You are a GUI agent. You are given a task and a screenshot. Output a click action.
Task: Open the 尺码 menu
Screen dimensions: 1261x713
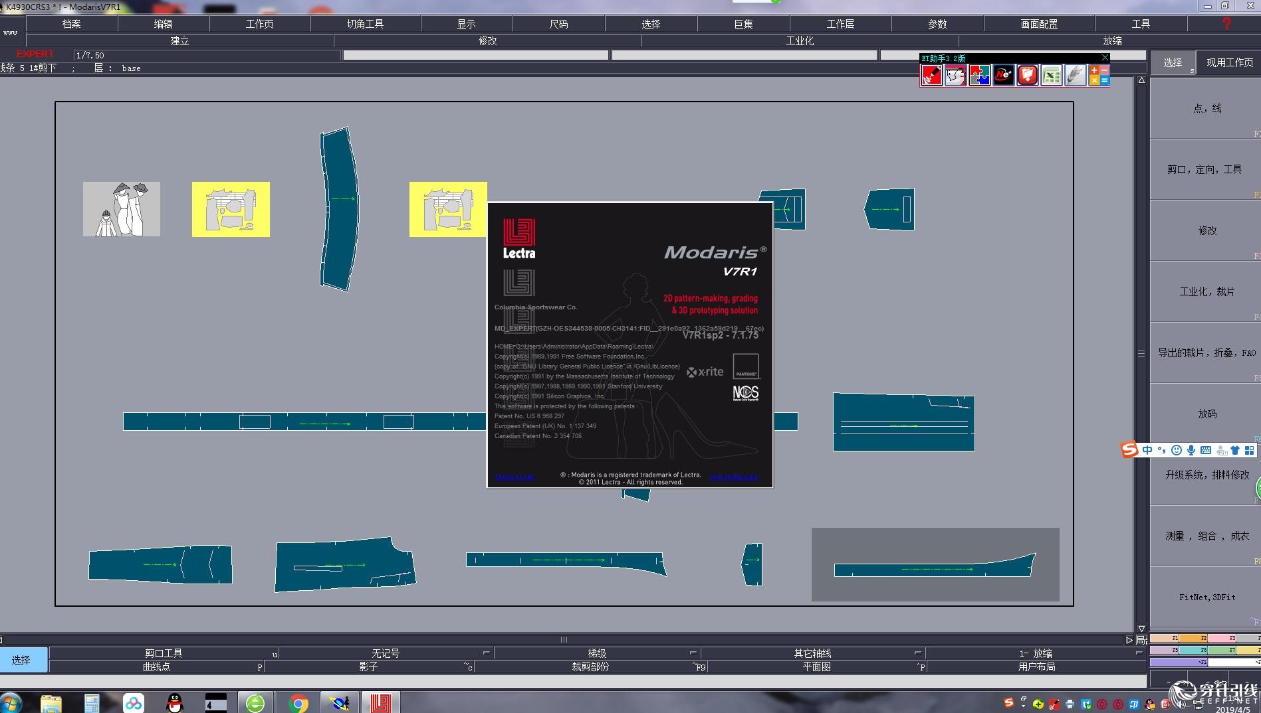coord(559,24)
